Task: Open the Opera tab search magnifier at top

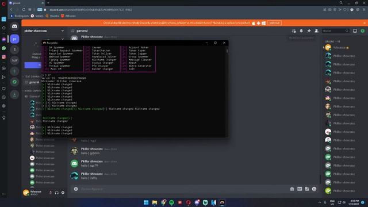Action: coord(341,3)
